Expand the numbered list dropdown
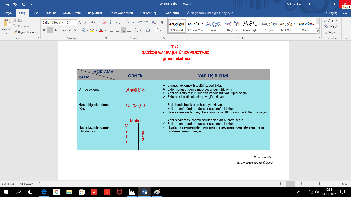Viewport: 351px width, 197px height. [125, 23]
